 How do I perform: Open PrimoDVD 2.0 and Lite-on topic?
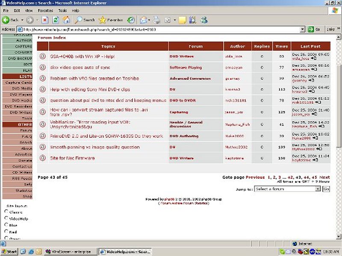pos(106,136)
